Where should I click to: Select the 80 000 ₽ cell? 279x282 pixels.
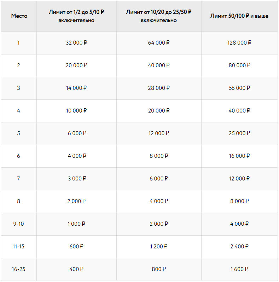click(239, 65)
